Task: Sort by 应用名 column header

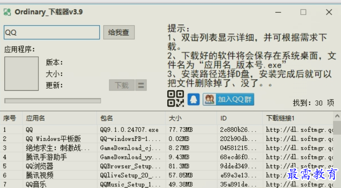Action: pyautogui.click(x=60, y=118)
